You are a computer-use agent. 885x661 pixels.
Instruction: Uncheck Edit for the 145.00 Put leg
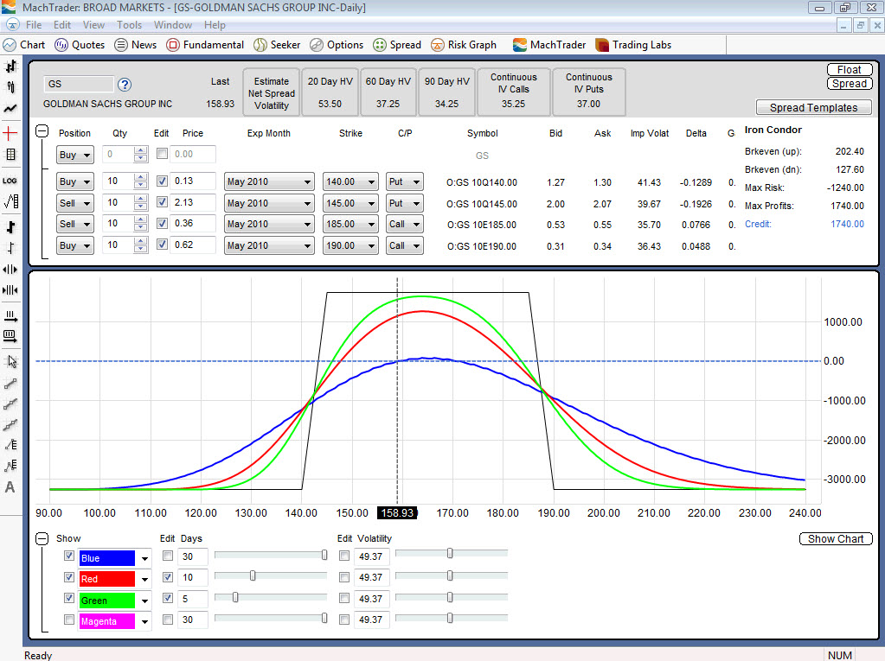pos(162,201)
